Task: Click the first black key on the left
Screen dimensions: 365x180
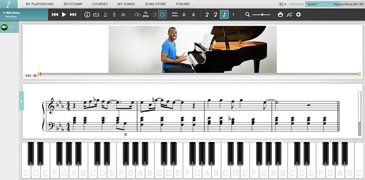Action: coord(31,154)
